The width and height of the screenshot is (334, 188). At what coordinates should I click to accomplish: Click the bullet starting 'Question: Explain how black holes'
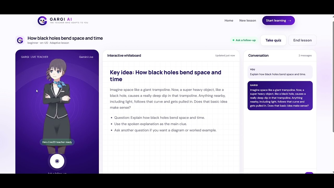click(x=159, y=118)
